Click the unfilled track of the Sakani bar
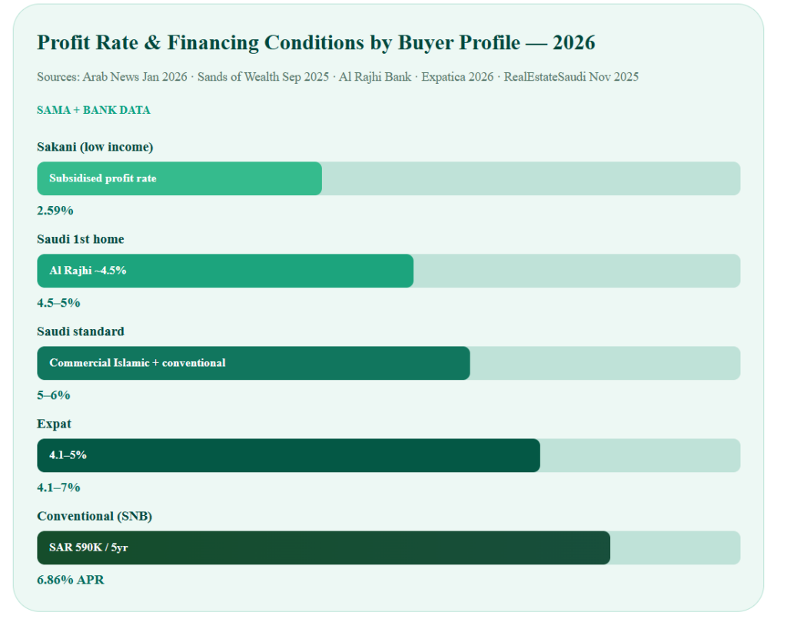 [x=531, y=178]
